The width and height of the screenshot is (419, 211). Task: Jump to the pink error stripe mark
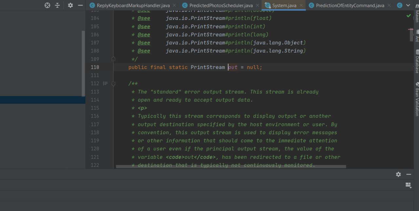(x=410, y=30)
